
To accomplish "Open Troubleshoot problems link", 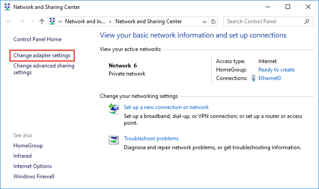I will (x=151, y=139).
